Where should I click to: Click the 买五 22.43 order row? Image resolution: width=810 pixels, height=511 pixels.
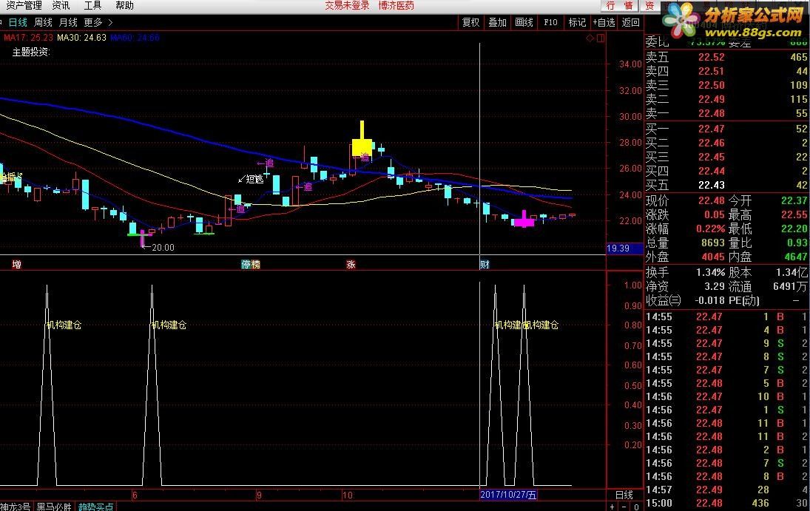pyautogui.click(x=726, y=185)
